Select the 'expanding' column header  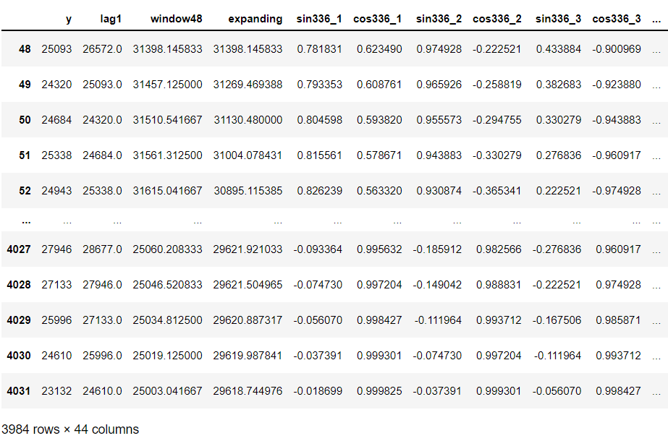pyautogui.click(x=255, y=19)
